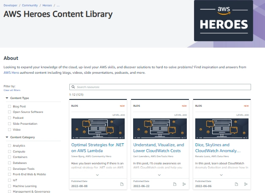The image size is (265, 193).
Task: Open Dice, Skylines and CloudWatch Anomaly article
Action: click(x=218, y=147)
